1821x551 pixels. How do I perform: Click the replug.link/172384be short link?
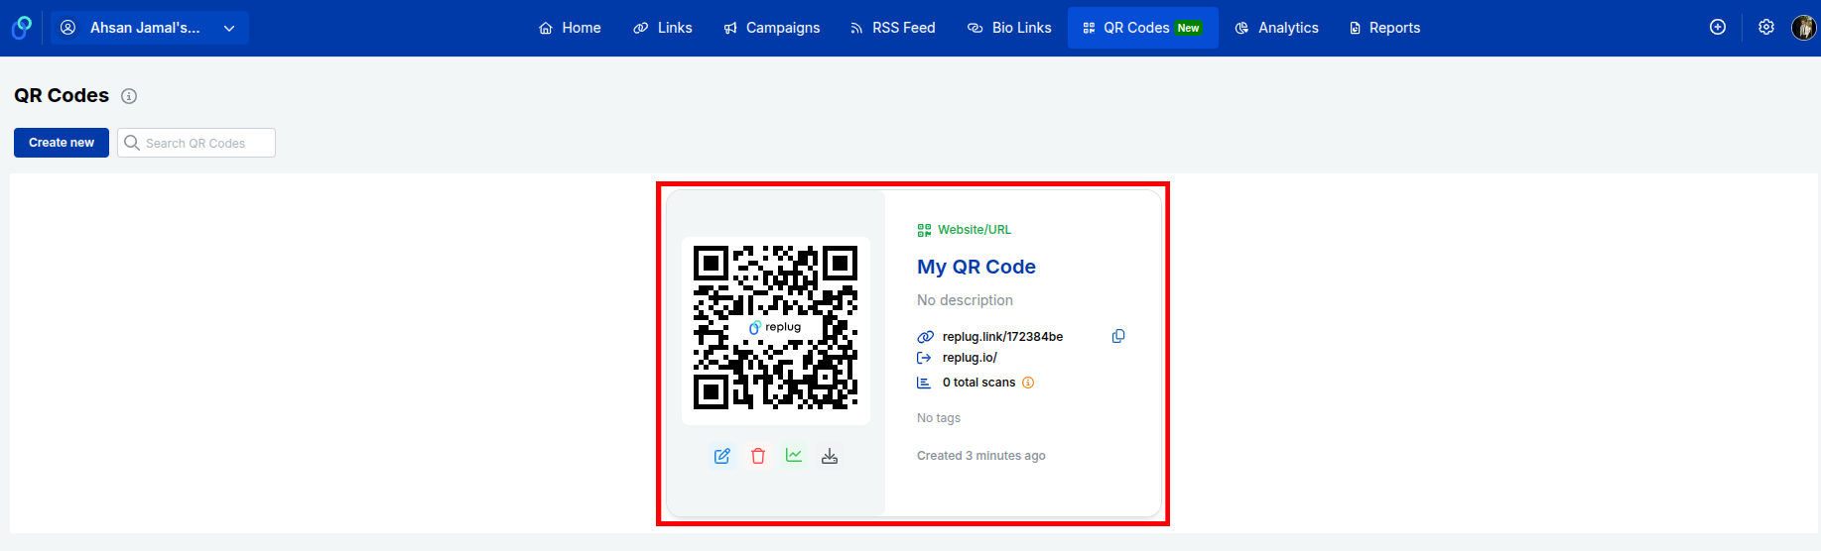1002,337
